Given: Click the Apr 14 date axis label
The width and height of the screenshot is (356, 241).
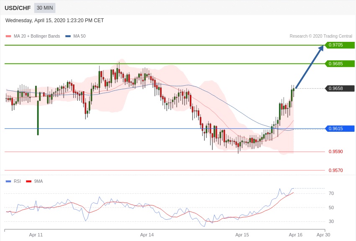Looking at the screenshot, I should point(147,235).
